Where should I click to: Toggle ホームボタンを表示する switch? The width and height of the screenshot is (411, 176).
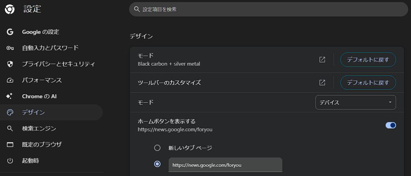[391, 125]
